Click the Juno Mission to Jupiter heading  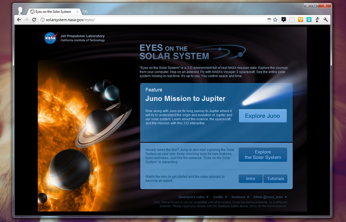point(185,99)
